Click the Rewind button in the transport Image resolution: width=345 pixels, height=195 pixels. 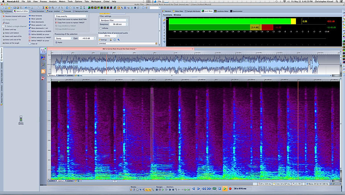(x=204, y=188)
